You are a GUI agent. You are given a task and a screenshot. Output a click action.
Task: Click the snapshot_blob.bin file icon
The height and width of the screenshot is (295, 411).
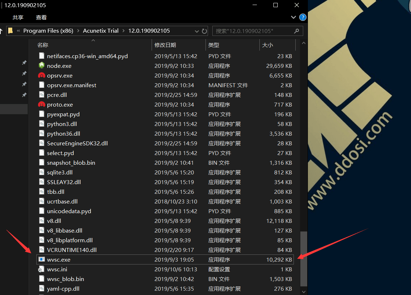pyautogui.click(x=41, y=162)
